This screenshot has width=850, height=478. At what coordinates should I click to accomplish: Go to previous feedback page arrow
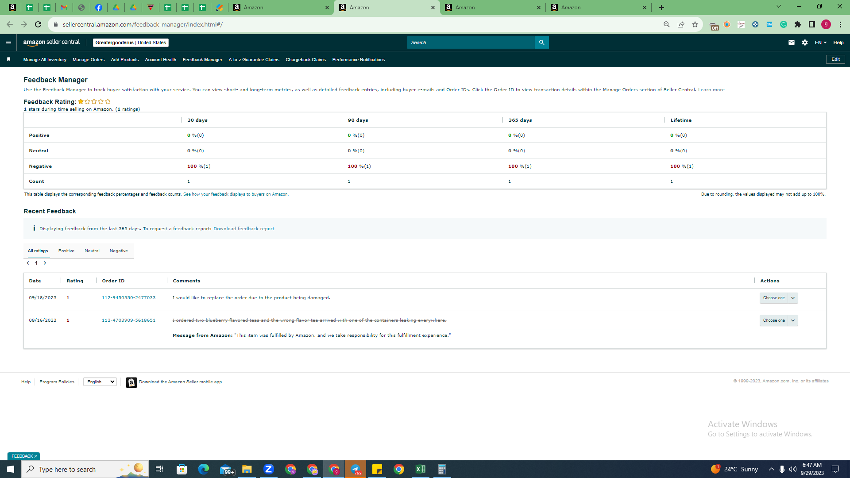(x=28, y=263)
